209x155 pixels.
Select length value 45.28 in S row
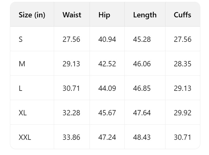point(142,39)
